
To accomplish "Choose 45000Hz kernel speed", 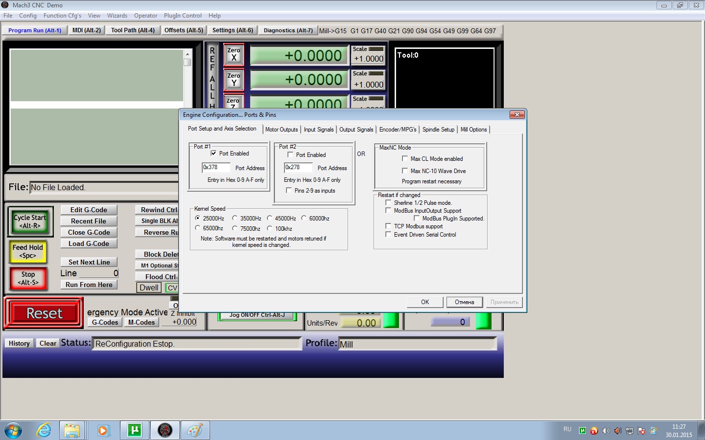I will 269,218.
